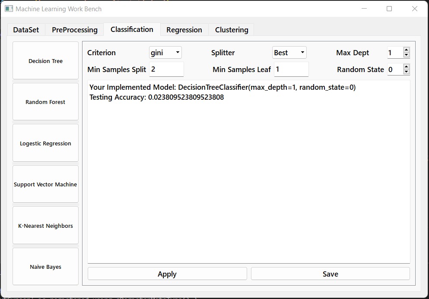Screen dimensions: 429x299
Task: Select the Clustering tab
Action: click(x=232, y=30)
